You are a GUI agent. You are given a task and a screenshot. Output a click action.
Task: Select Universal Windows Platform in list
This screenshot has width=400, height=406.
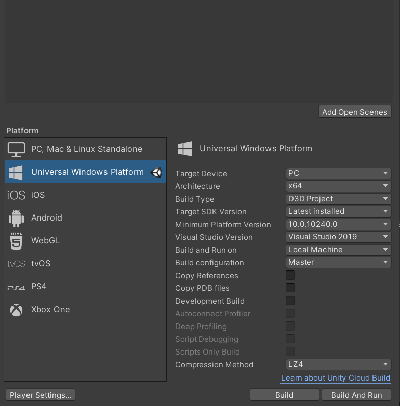(85, 172)
